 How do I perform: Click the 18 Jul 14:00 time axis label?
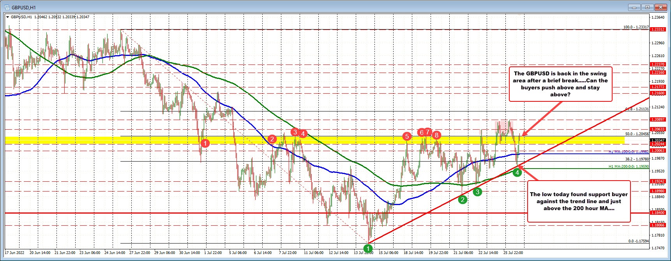[413, 253]
